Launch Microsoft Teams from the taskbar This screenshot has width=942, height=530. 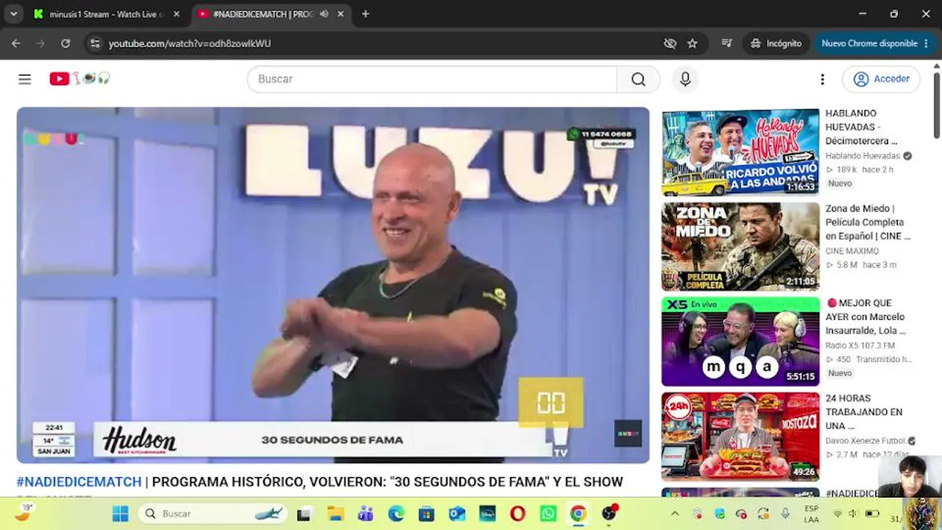pyautogui.click(x=366, y=514)
